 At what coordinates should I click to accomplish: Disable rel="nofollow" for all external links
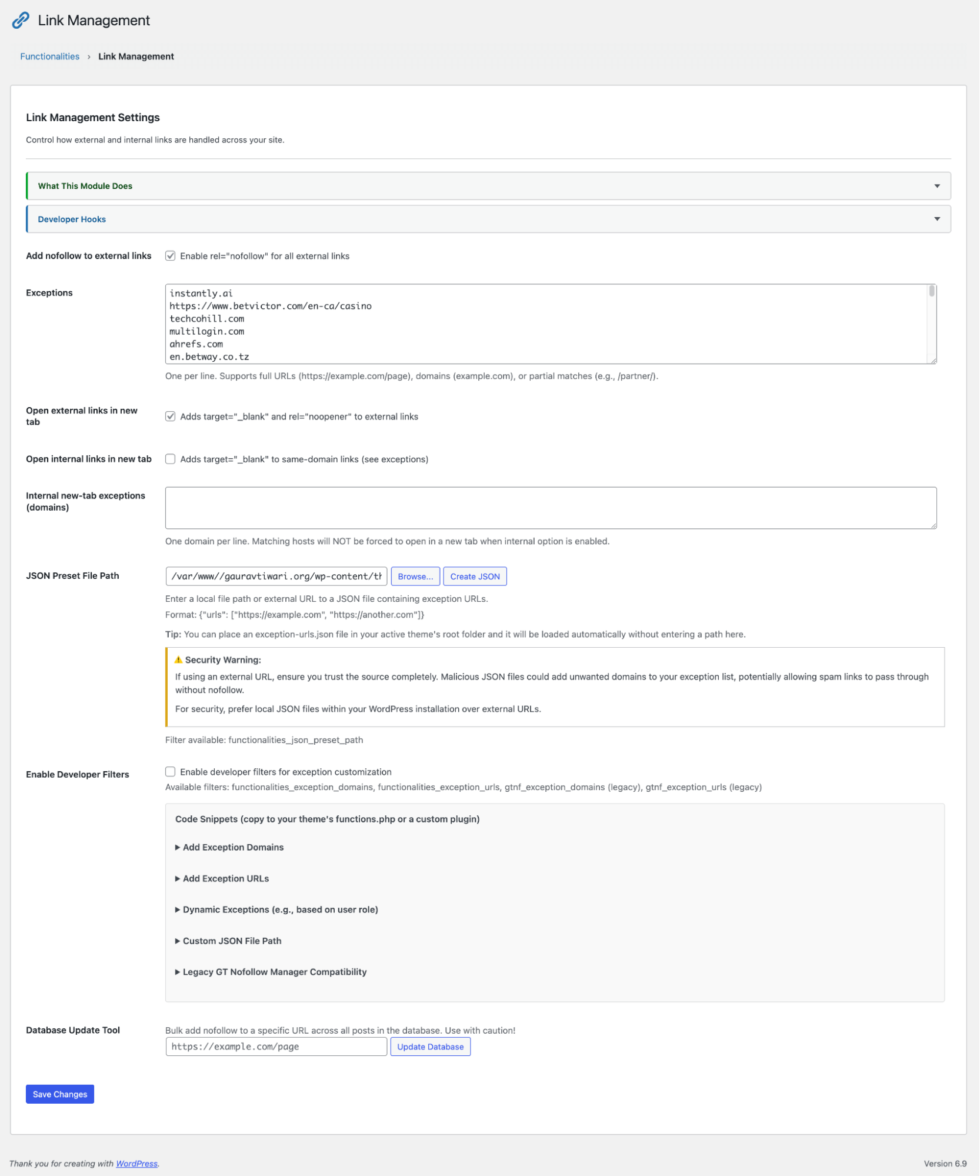tap(171, 256)
